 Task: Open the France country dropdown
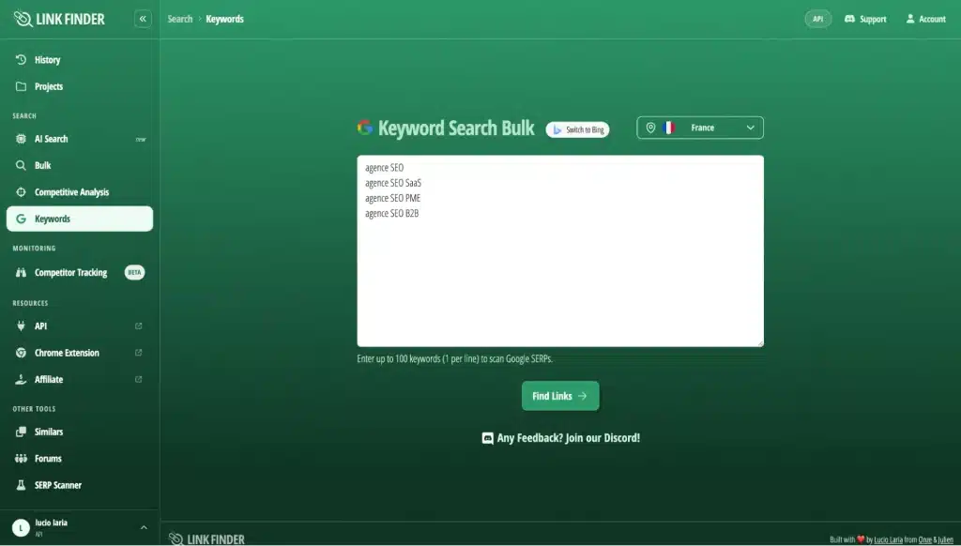[700, 129]
